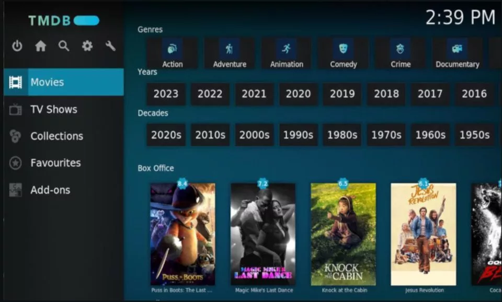Click the 7.2 rating badge
Image resolution: width=502 pixels, height=302 pixels.
point(263,183)
